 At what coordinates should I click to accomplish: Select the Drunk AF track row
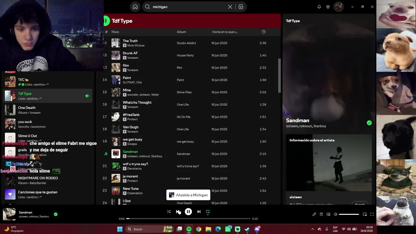click(x=188, y=55)
